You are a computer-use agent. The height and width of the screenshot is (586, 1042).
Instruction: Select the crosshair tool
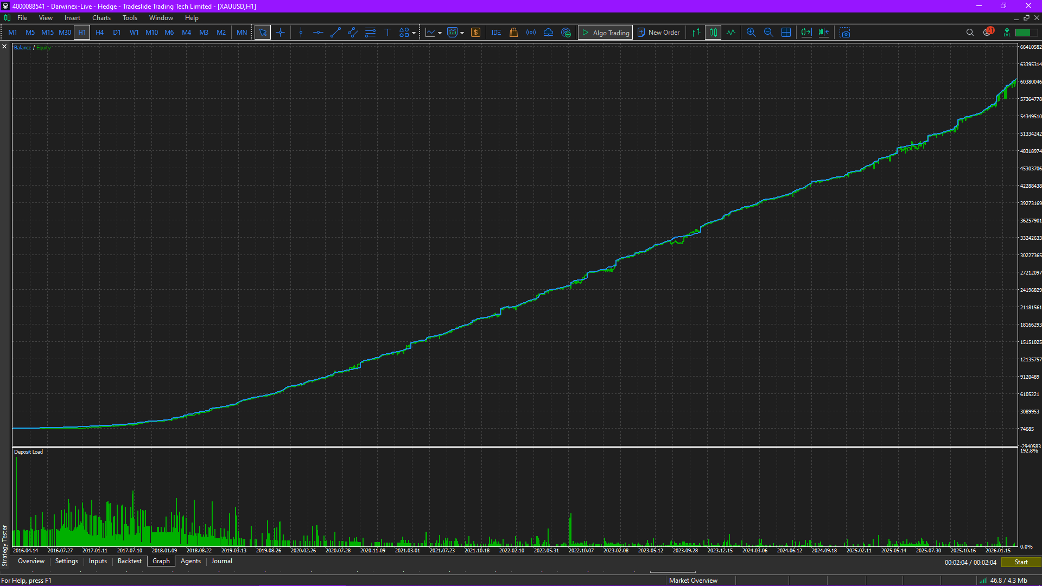click(x=280, y=33)
